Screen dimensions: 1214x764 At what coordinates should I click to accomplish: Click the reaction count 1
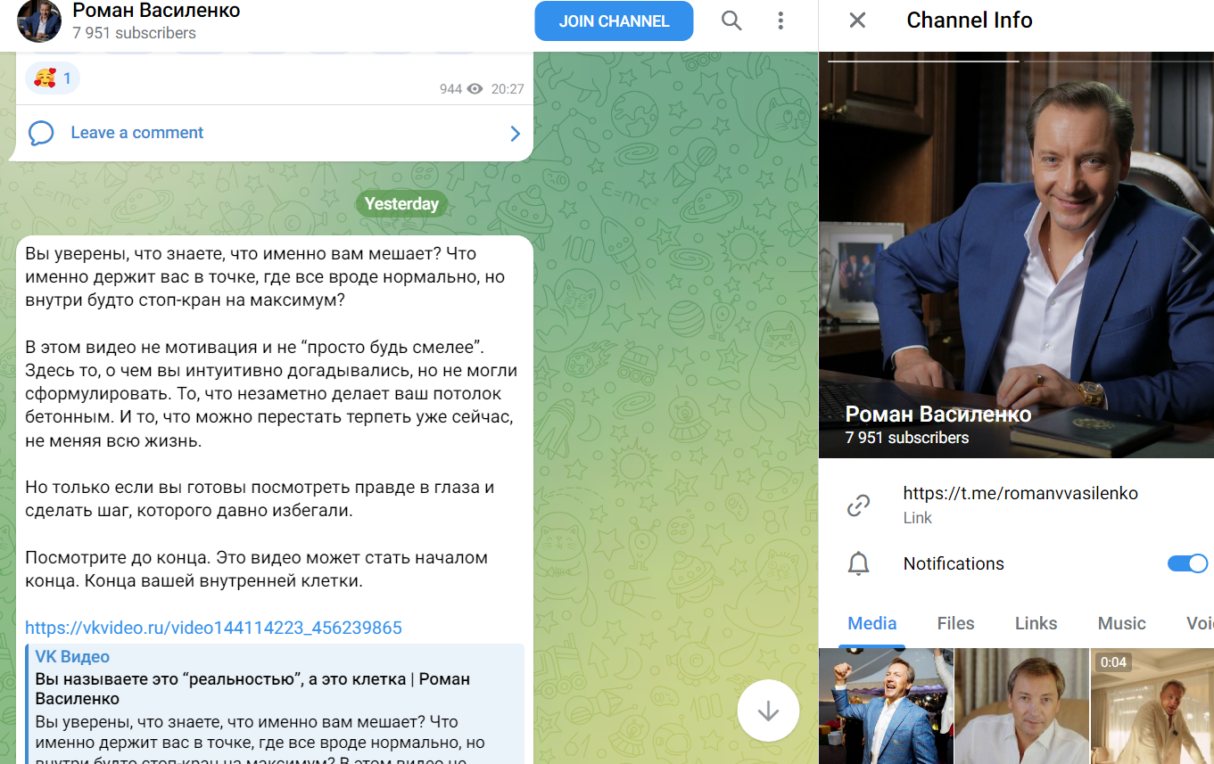coord(67,78)
